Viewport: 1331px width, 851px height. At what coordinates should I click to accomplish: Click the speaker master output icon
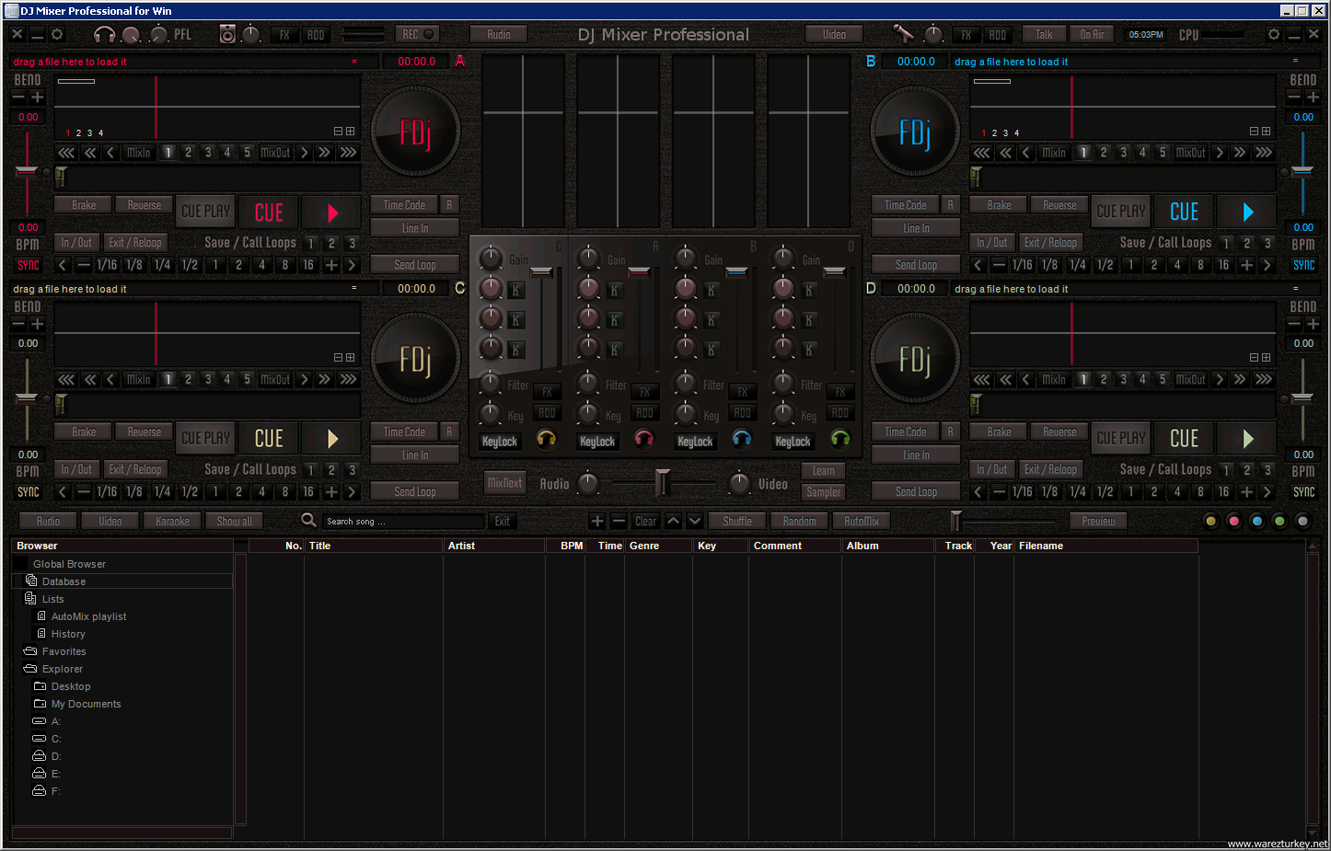227,35
